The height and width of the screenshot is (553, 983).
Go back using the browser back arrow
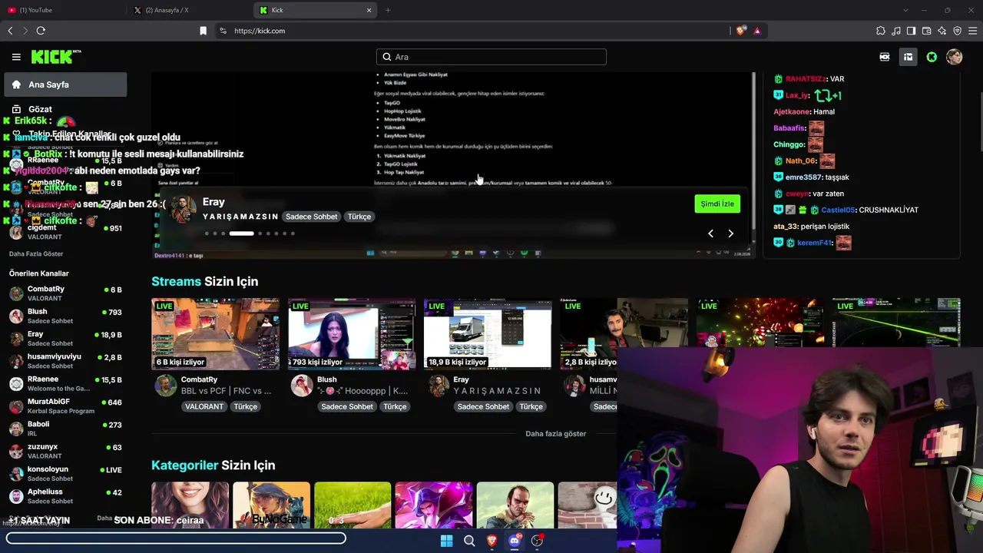tap(10, 31)
